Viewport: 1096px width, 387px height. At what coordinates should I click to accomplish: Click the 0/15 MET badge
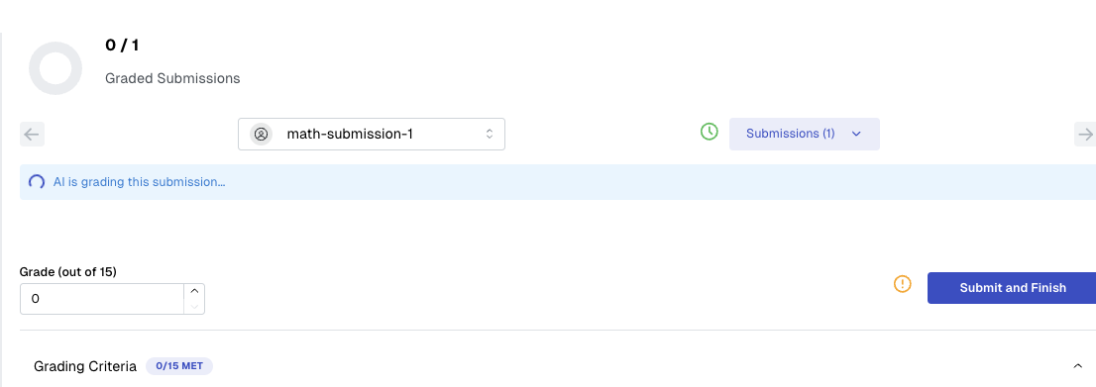[x=179, y=366]
